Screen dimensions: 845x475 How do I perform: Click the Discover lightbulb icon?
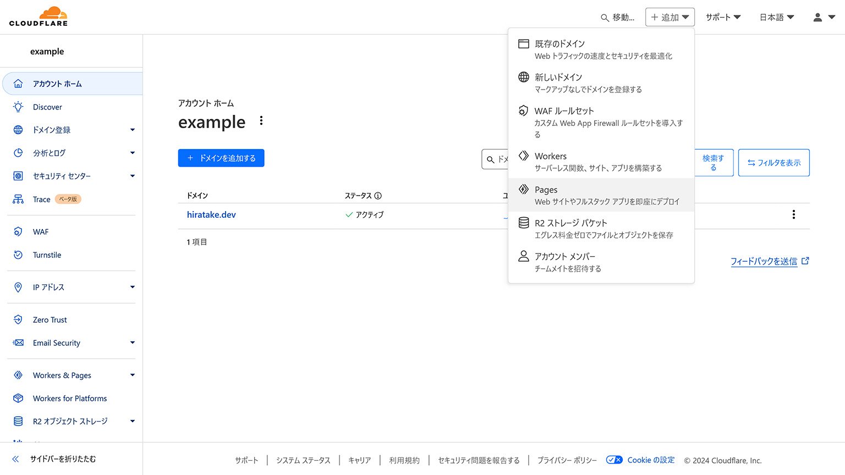tap(18, 107)
